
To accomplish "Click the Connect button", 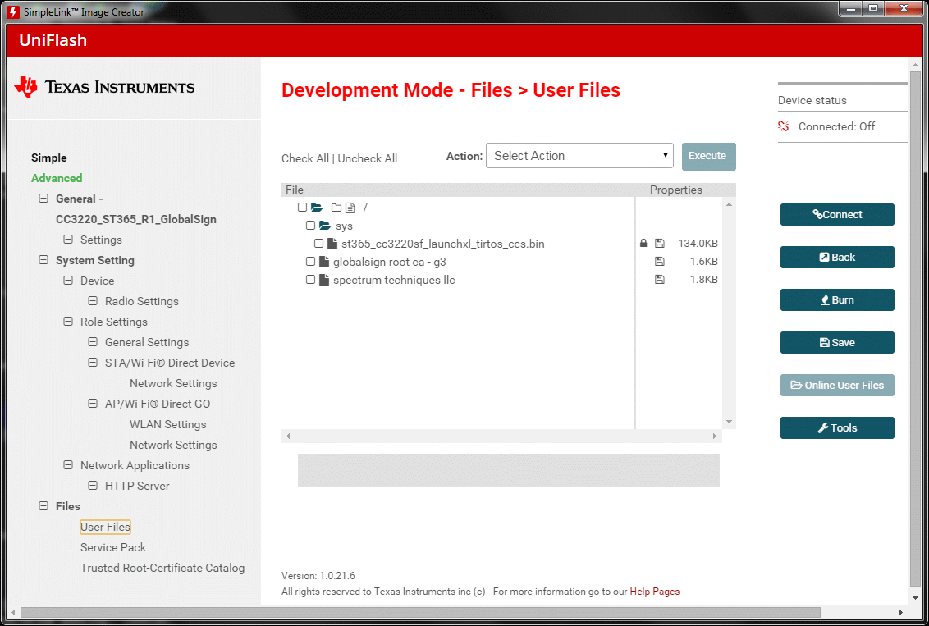I will point(837,214).
